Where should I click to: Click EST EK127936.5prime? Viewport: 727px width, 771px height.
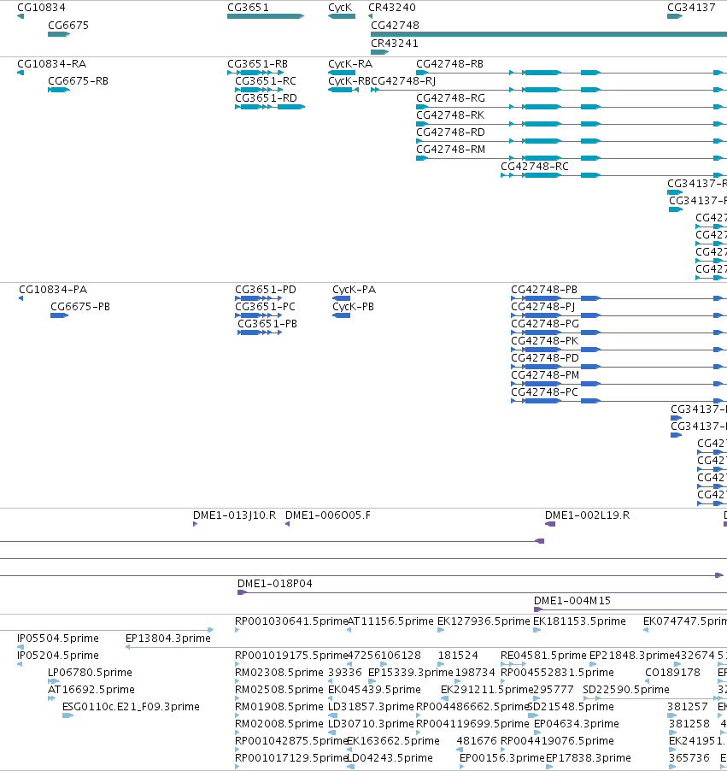484,621
